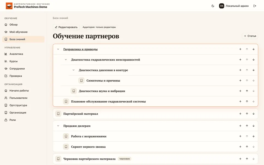Image resolution: width=264 pixels, height=165 pixels.
Task: Open the Скрипт первого звонка article
Action: pos(88,147)
